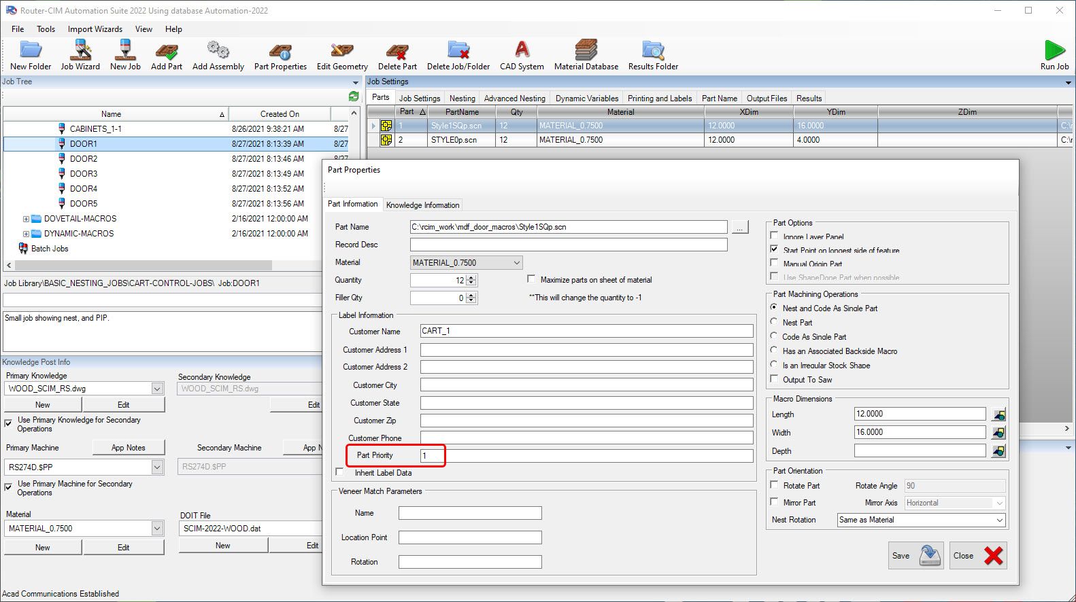Screen dimensions: 1076x602
Task: Open Add Assembly from the toolbar
Action: 218,54
